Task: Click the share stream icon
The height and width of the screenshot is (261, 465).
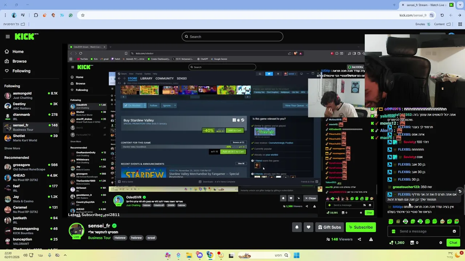Action: pyautogui.click(x=359, y=239)
